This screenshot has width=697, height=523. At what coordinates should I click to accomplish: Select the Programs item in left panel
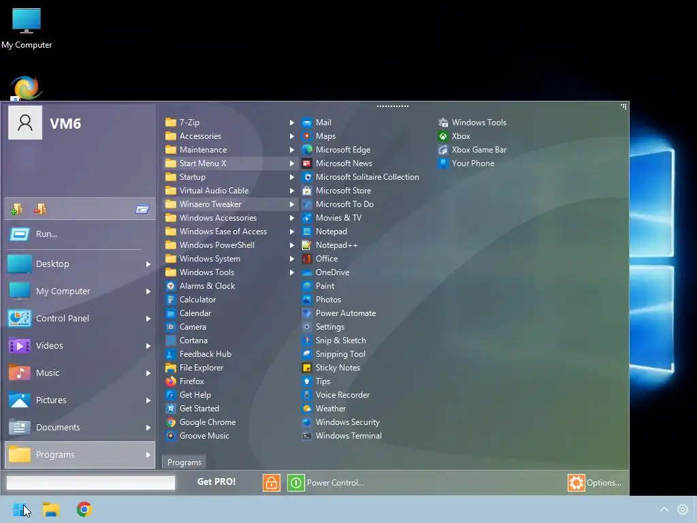point(80,454)
